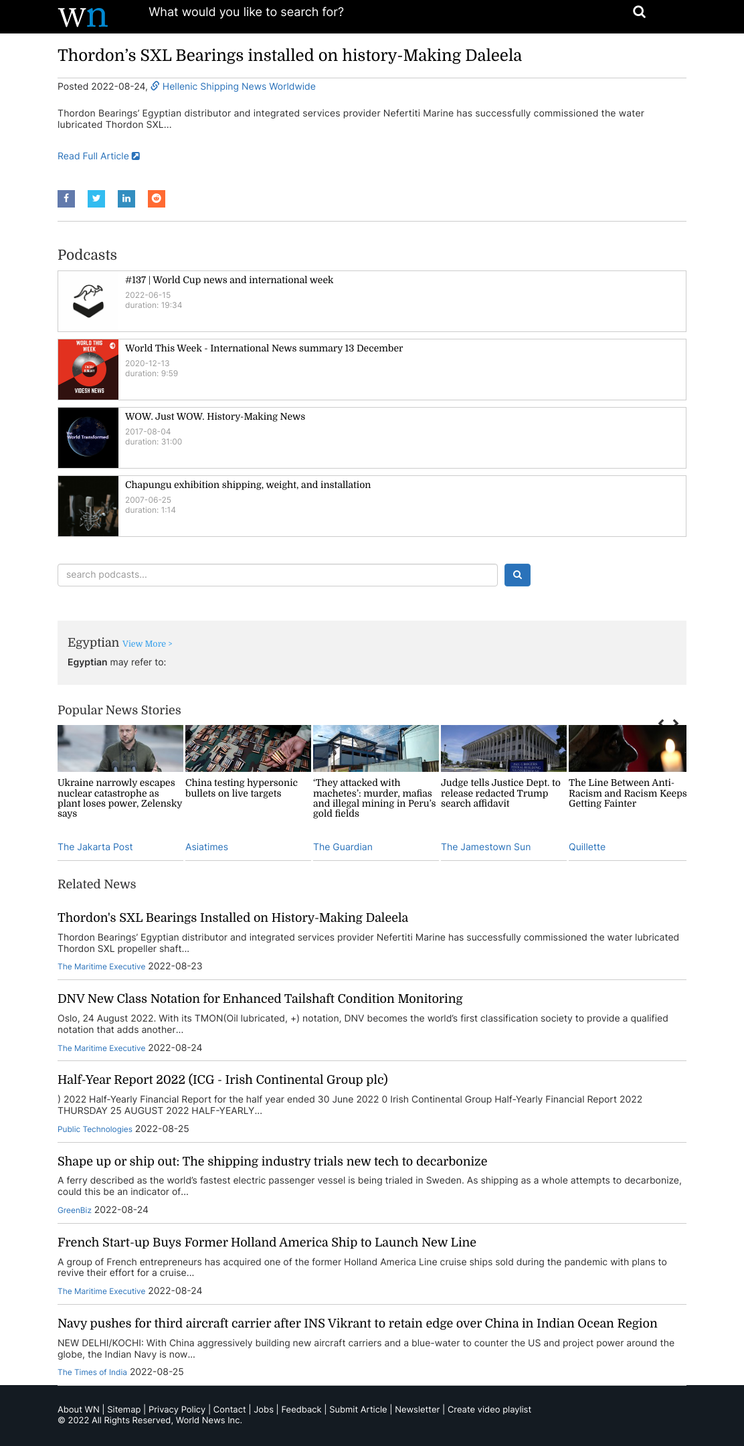Share article on Reddit
Screen dimensions: 744x1446
pyautogui.click(x=157, y=199)
